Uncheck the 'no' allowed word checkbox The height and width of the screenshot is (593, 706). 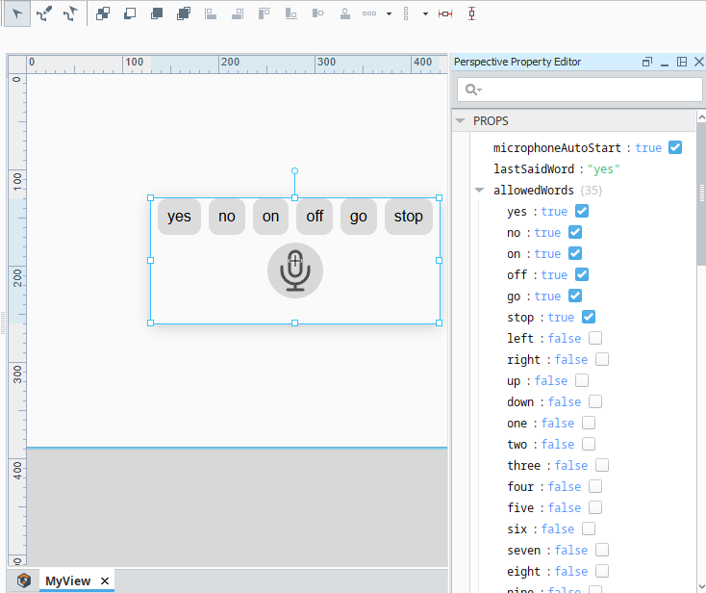[x=575, y=232]
